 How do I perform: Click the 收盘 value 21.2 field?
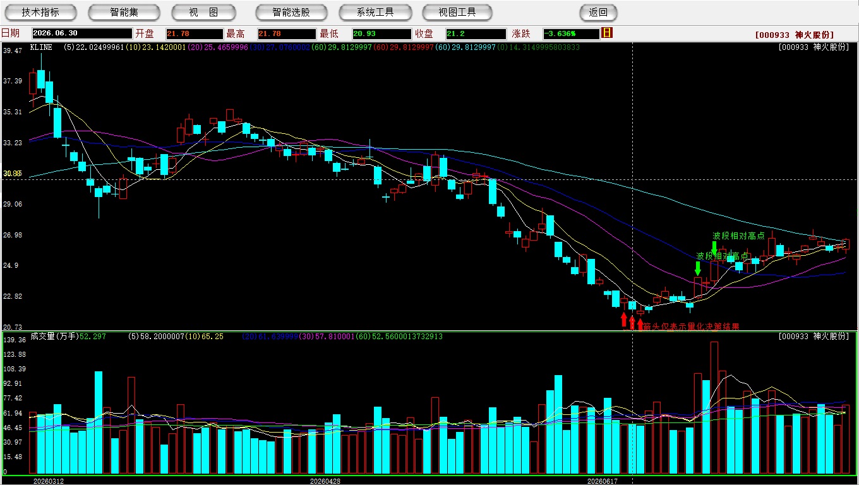tap(476, 33)
